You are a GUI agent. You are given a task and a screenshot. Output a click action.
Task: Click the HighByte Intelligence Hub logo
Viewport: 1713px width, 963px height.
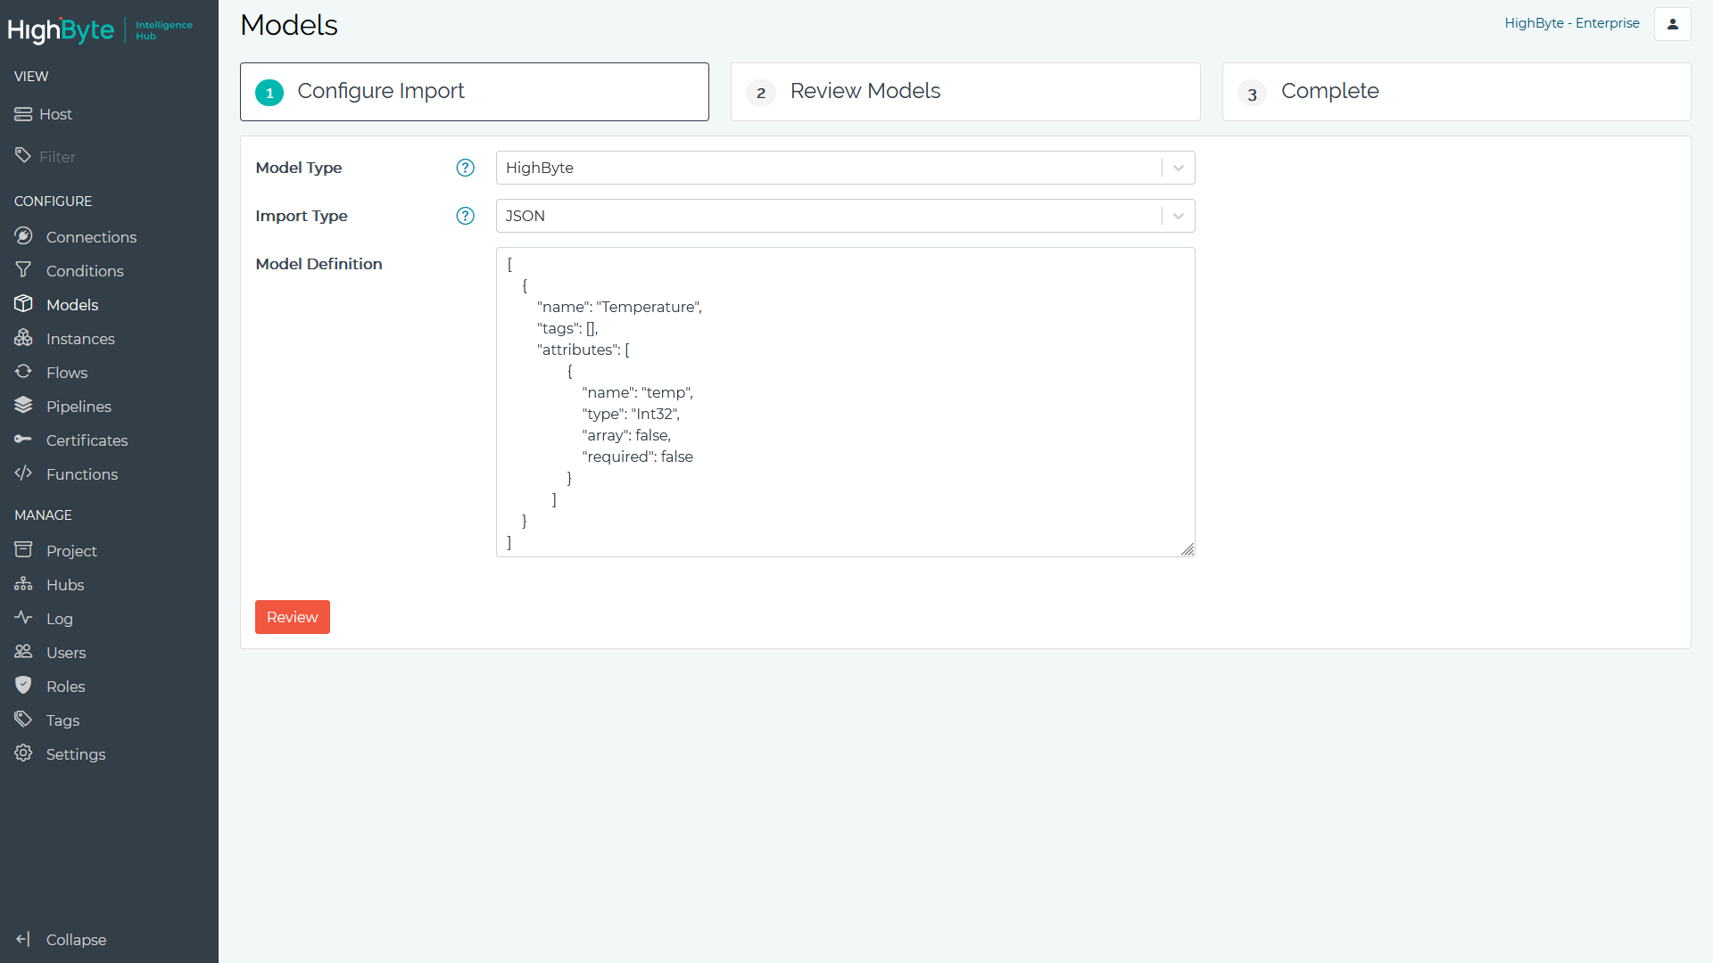100,30
